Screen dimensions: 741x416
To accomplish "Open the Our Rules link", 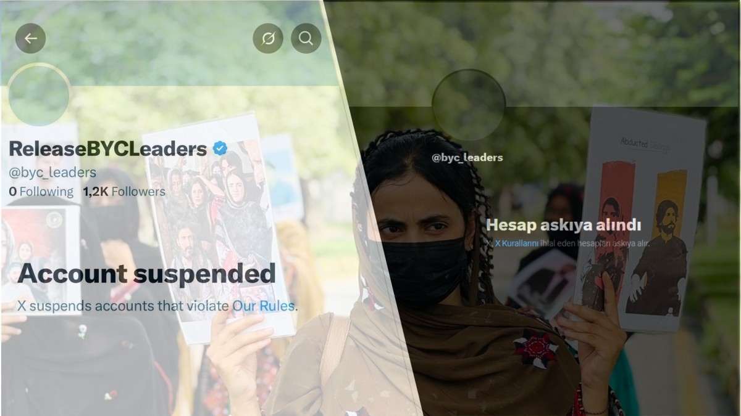I will pos(264,305).
